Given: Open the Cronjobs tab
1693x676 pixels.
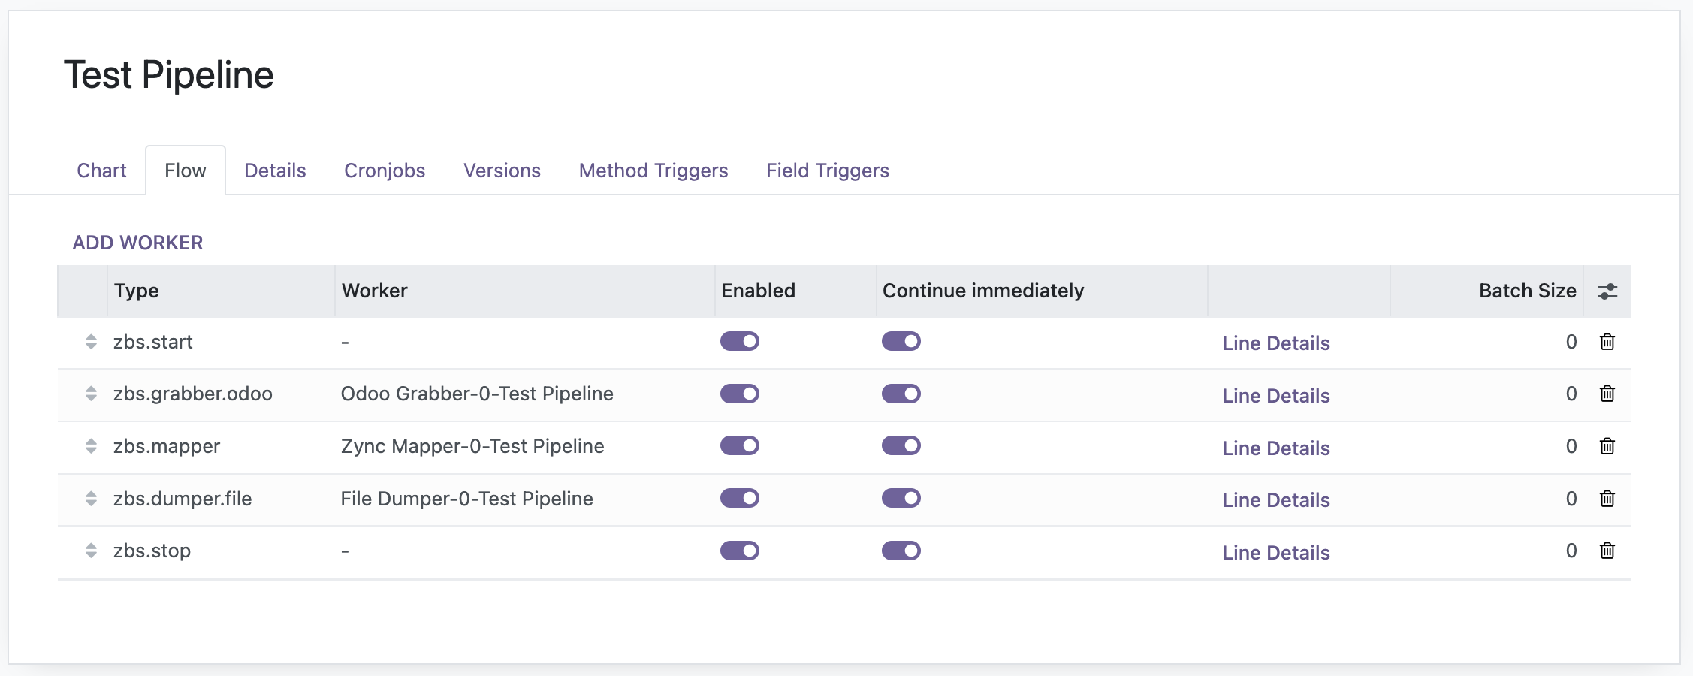Looking at the screenshot, I should point(385,171).
